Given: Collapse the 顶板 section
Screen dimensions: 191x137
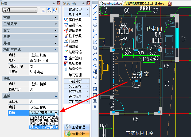Looking at the screenshot, I should coord(30,78).
